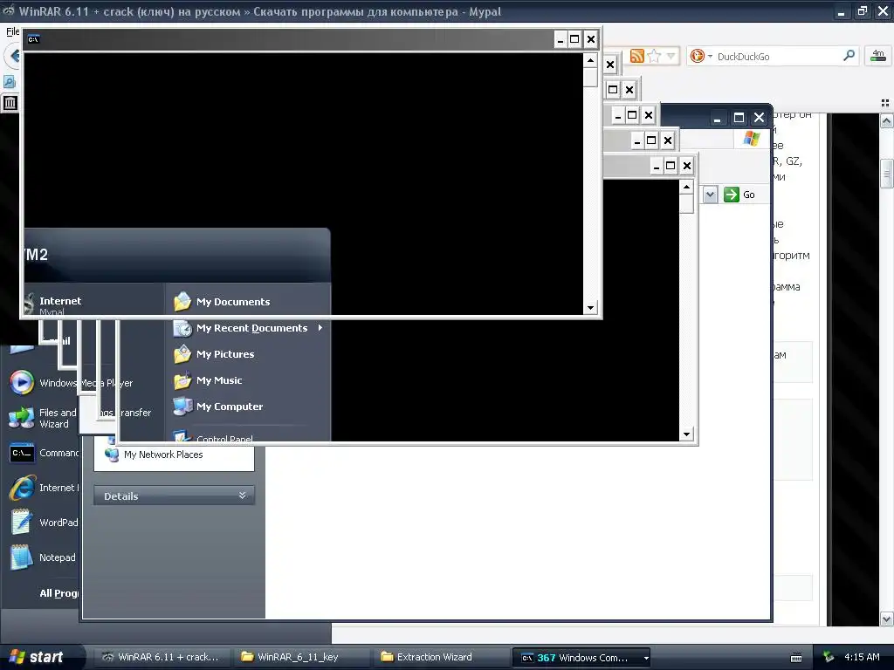
Task: Click up arrow of second command window scrollbar
Action: point(686,187)
